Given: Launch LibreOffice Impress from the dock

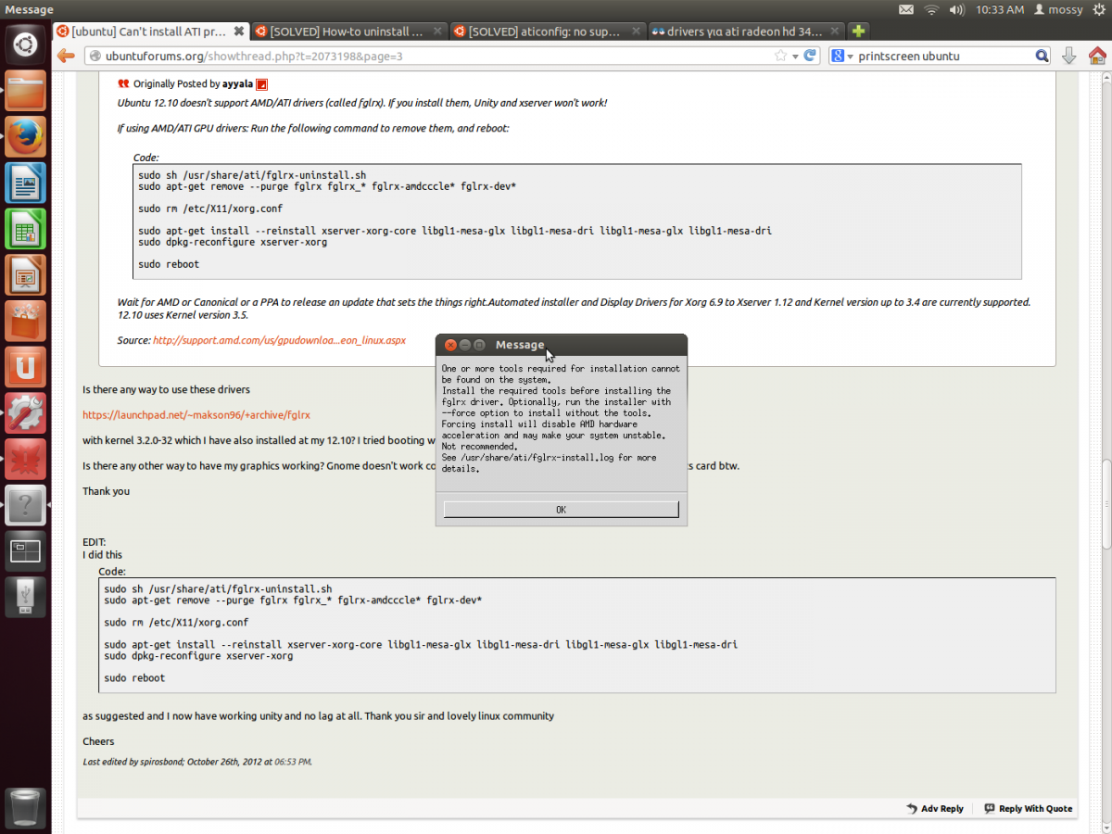Looking at the screenshot, I should coord(25,275).
